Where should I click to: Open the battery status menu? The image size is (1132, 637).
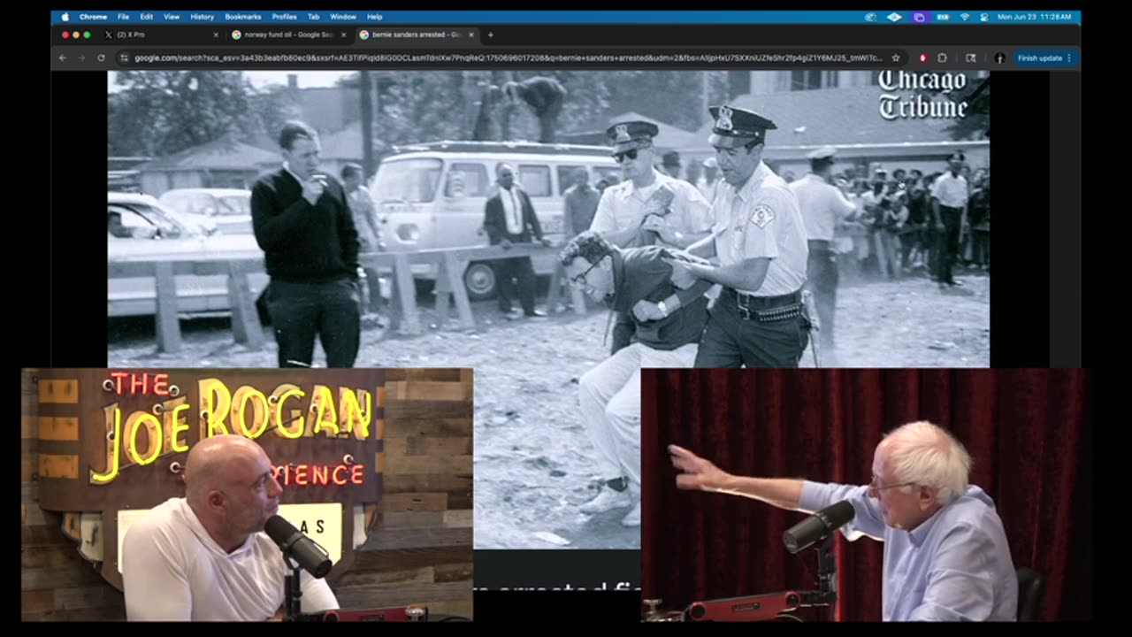943,17
